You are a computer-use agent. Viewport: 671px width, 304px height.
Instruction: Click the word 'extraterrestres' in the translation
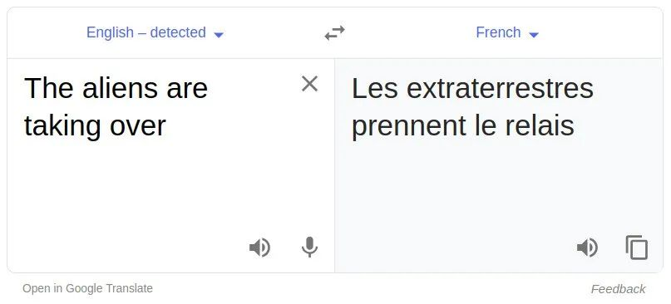(x=500, y=88)
